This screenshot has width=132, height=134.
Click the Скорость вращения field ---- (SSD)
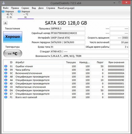point(119,38)
